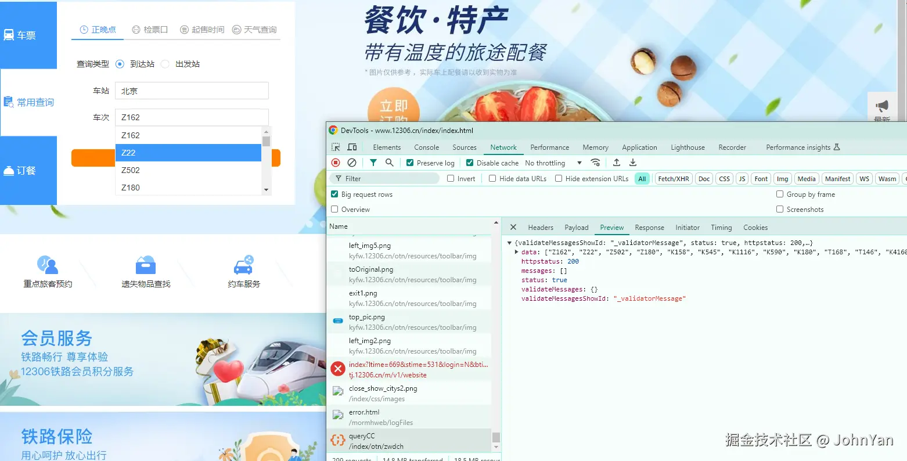This screenshot has width=907, height=461.
Task: Click the queryCC request's JSON icon
Action: (337, 440)
